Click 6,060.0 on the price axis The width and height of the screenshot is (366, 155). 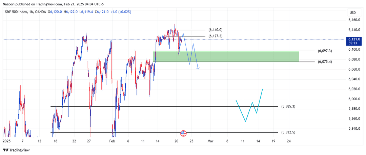354,69
